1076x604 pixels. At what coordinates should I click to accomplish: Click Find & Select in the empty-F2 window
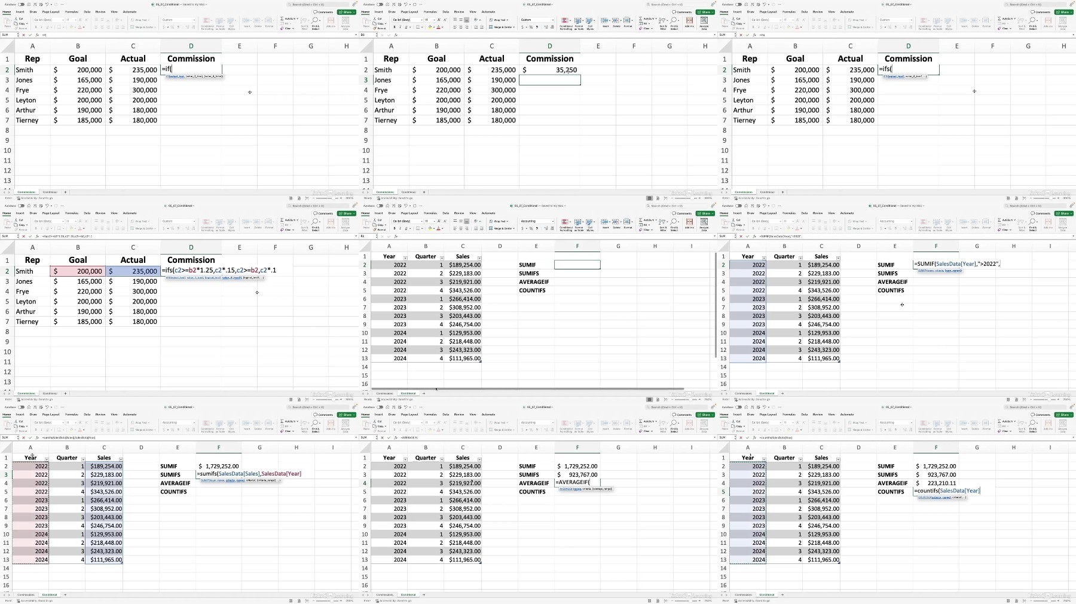pyautogui.click(x=674, y=224)
